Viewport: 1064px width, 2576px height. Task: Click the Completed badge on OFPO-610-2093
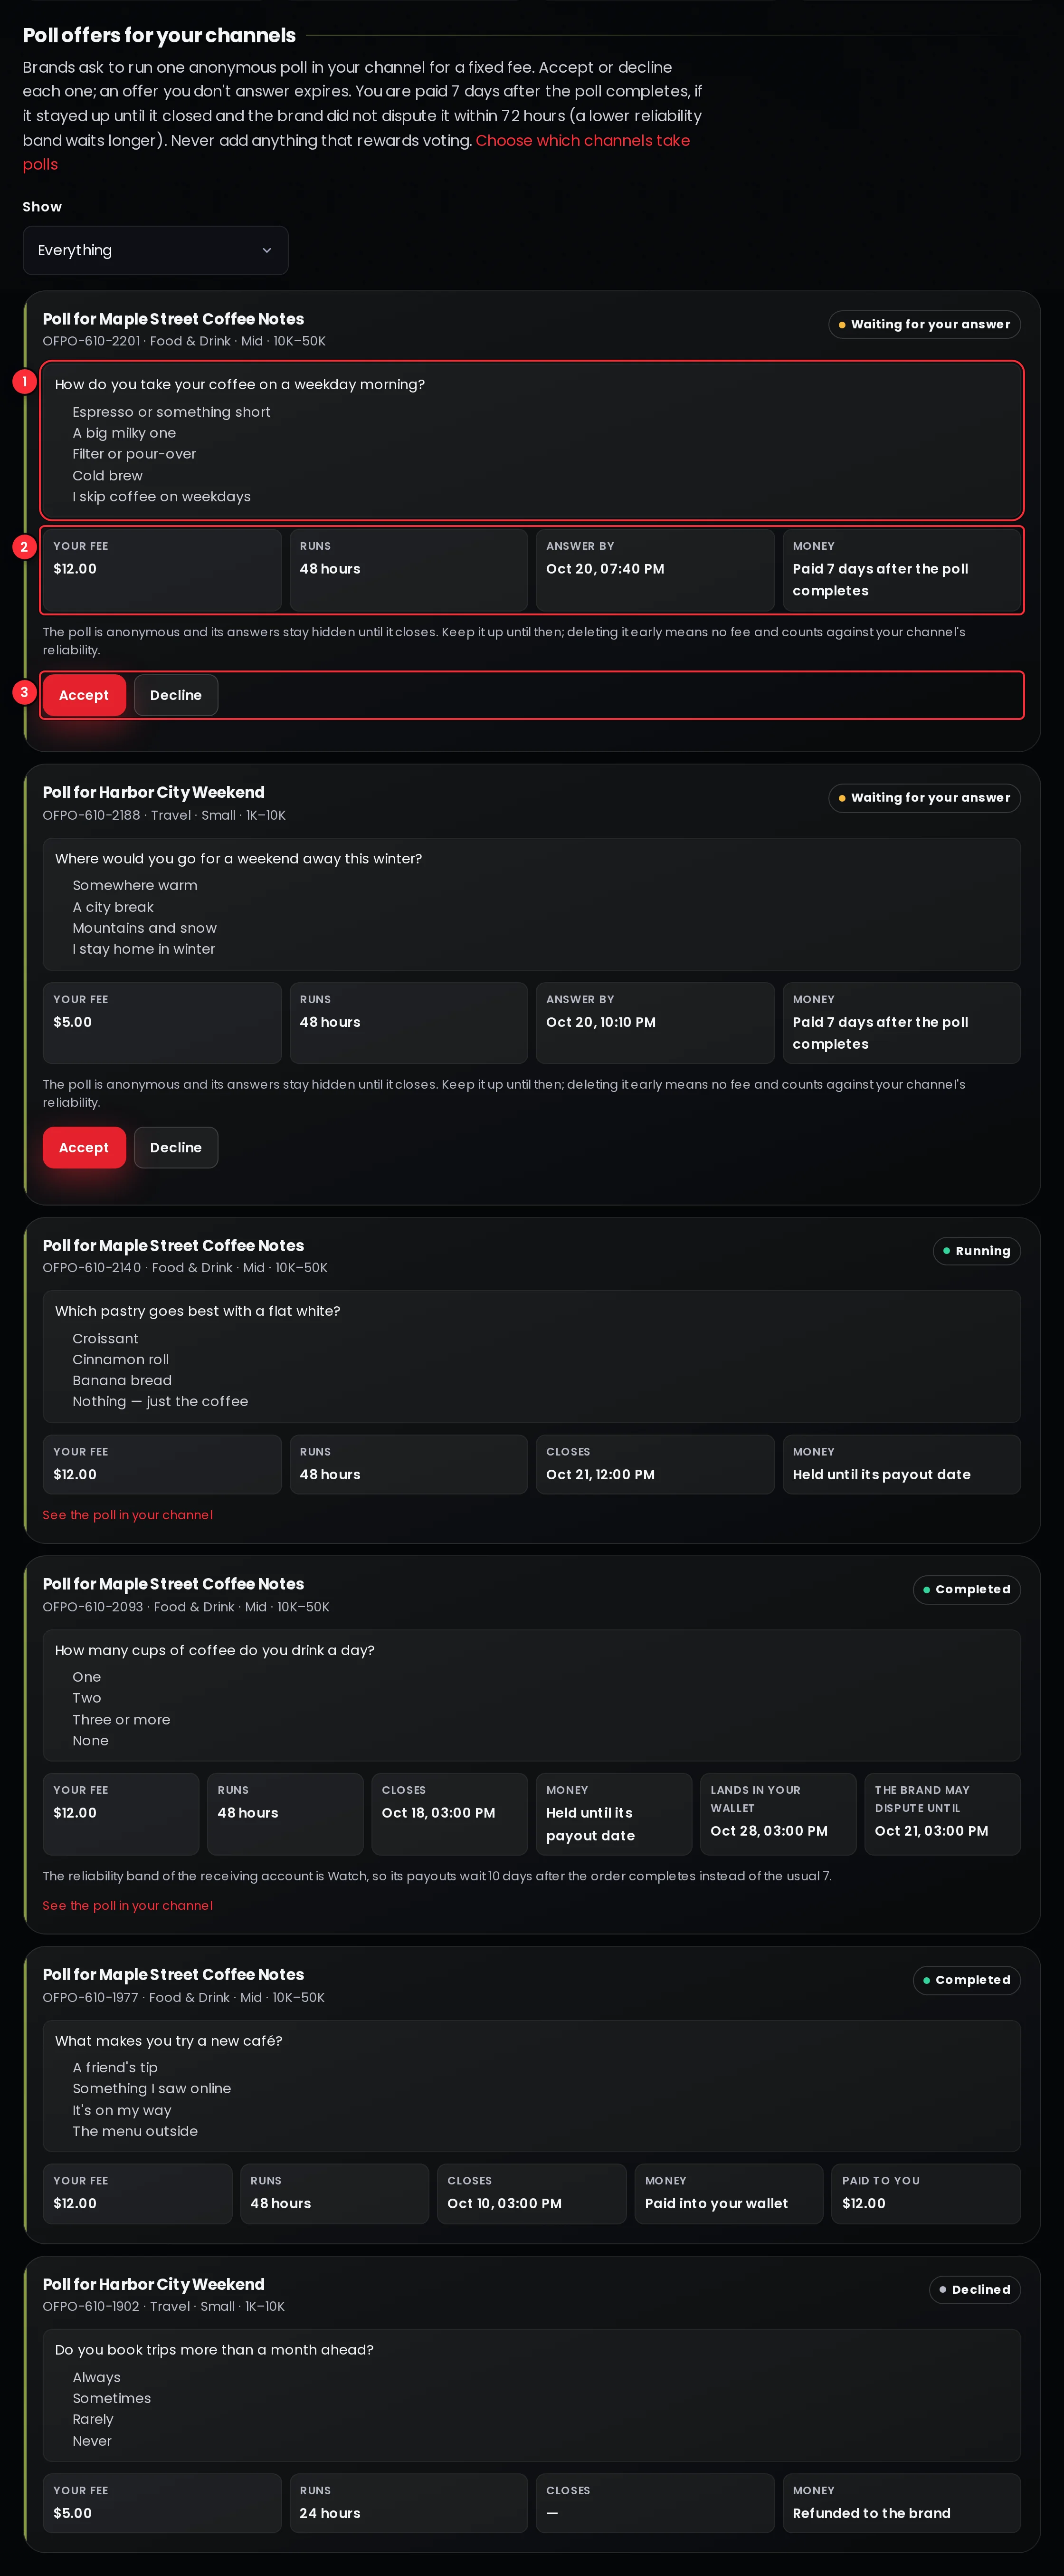[966, 1589]
